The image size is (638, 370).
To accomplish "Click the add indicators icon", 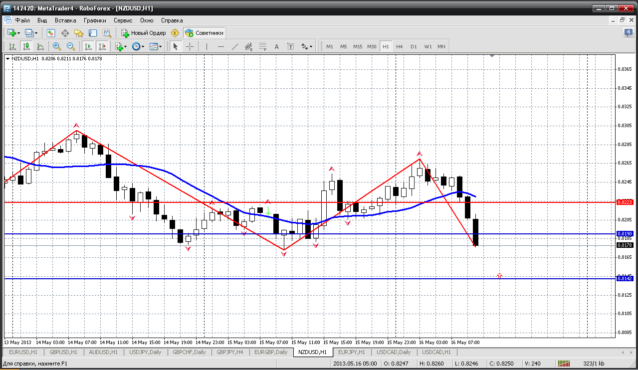I will click(119, 46).
